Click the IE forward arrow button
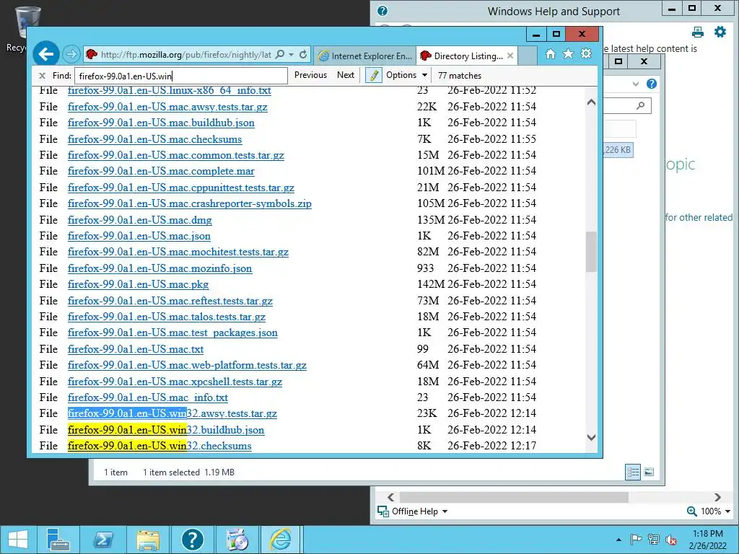 click(71, 54)
